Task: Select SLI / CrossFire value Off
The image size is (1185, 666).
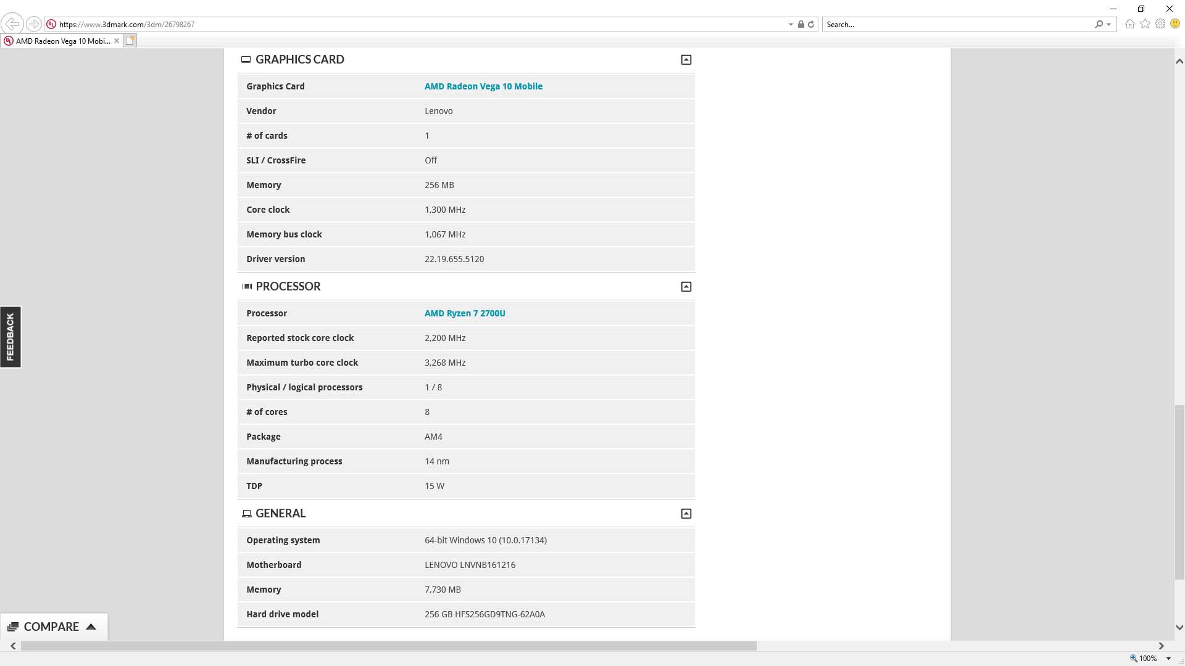Action: [x=431, y=160]
